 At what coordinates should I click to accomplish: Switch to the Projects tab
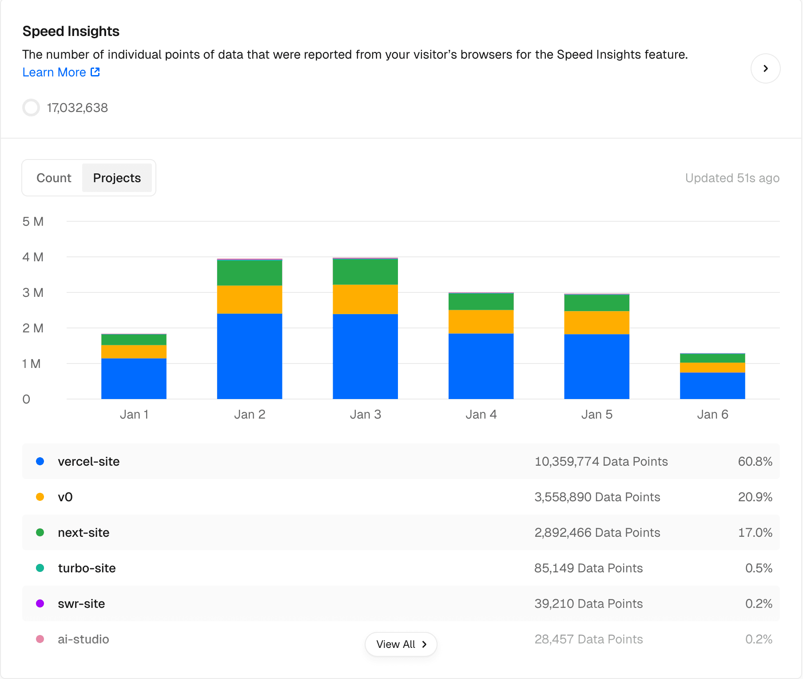pos(117,178)
